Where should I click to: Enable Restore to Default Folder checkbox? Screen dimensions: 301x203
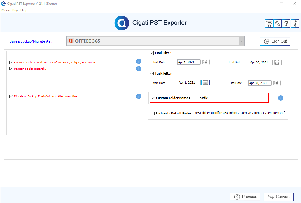point(153,113)
